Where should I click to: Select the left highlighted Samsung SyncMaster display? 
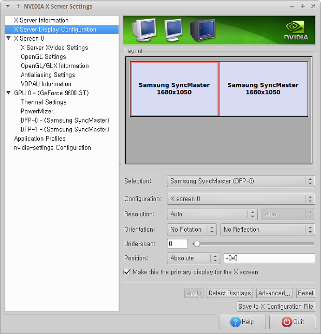(x=174, y=89)
